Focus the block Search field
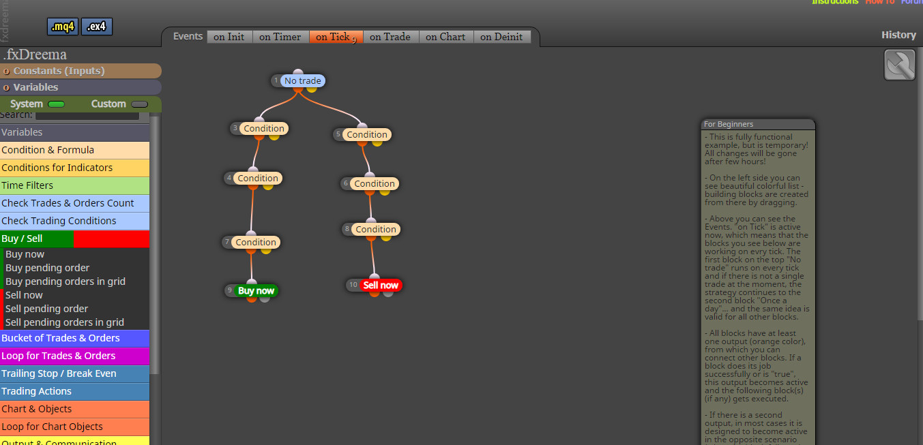The height and width of the screenshot is (445, 923). tap(87, 116)
